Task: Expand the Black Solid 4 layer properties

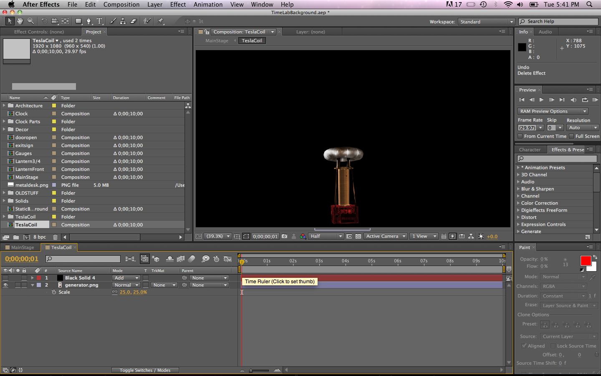Action: tap(32, 278)
